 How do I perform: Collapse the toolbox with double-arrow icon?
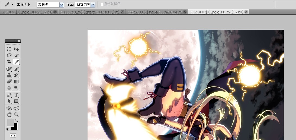[15, 41]
